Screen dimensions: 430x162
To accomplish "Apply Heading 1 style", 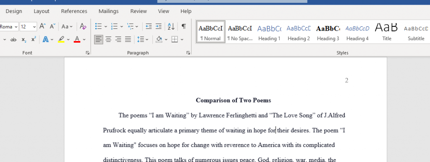I will pos(269,32).
